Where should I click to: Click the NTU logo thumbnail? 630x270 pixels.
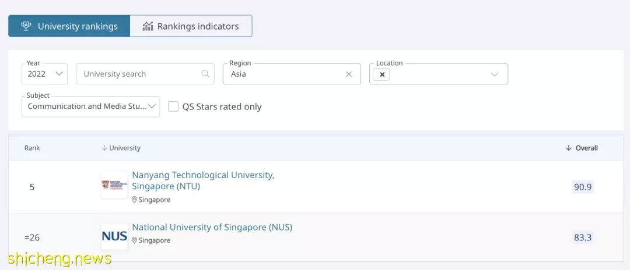114,185
